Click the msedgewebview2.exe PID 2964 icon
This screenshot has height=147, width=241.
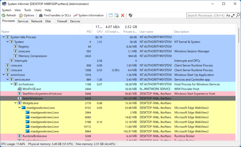point(28,112)
